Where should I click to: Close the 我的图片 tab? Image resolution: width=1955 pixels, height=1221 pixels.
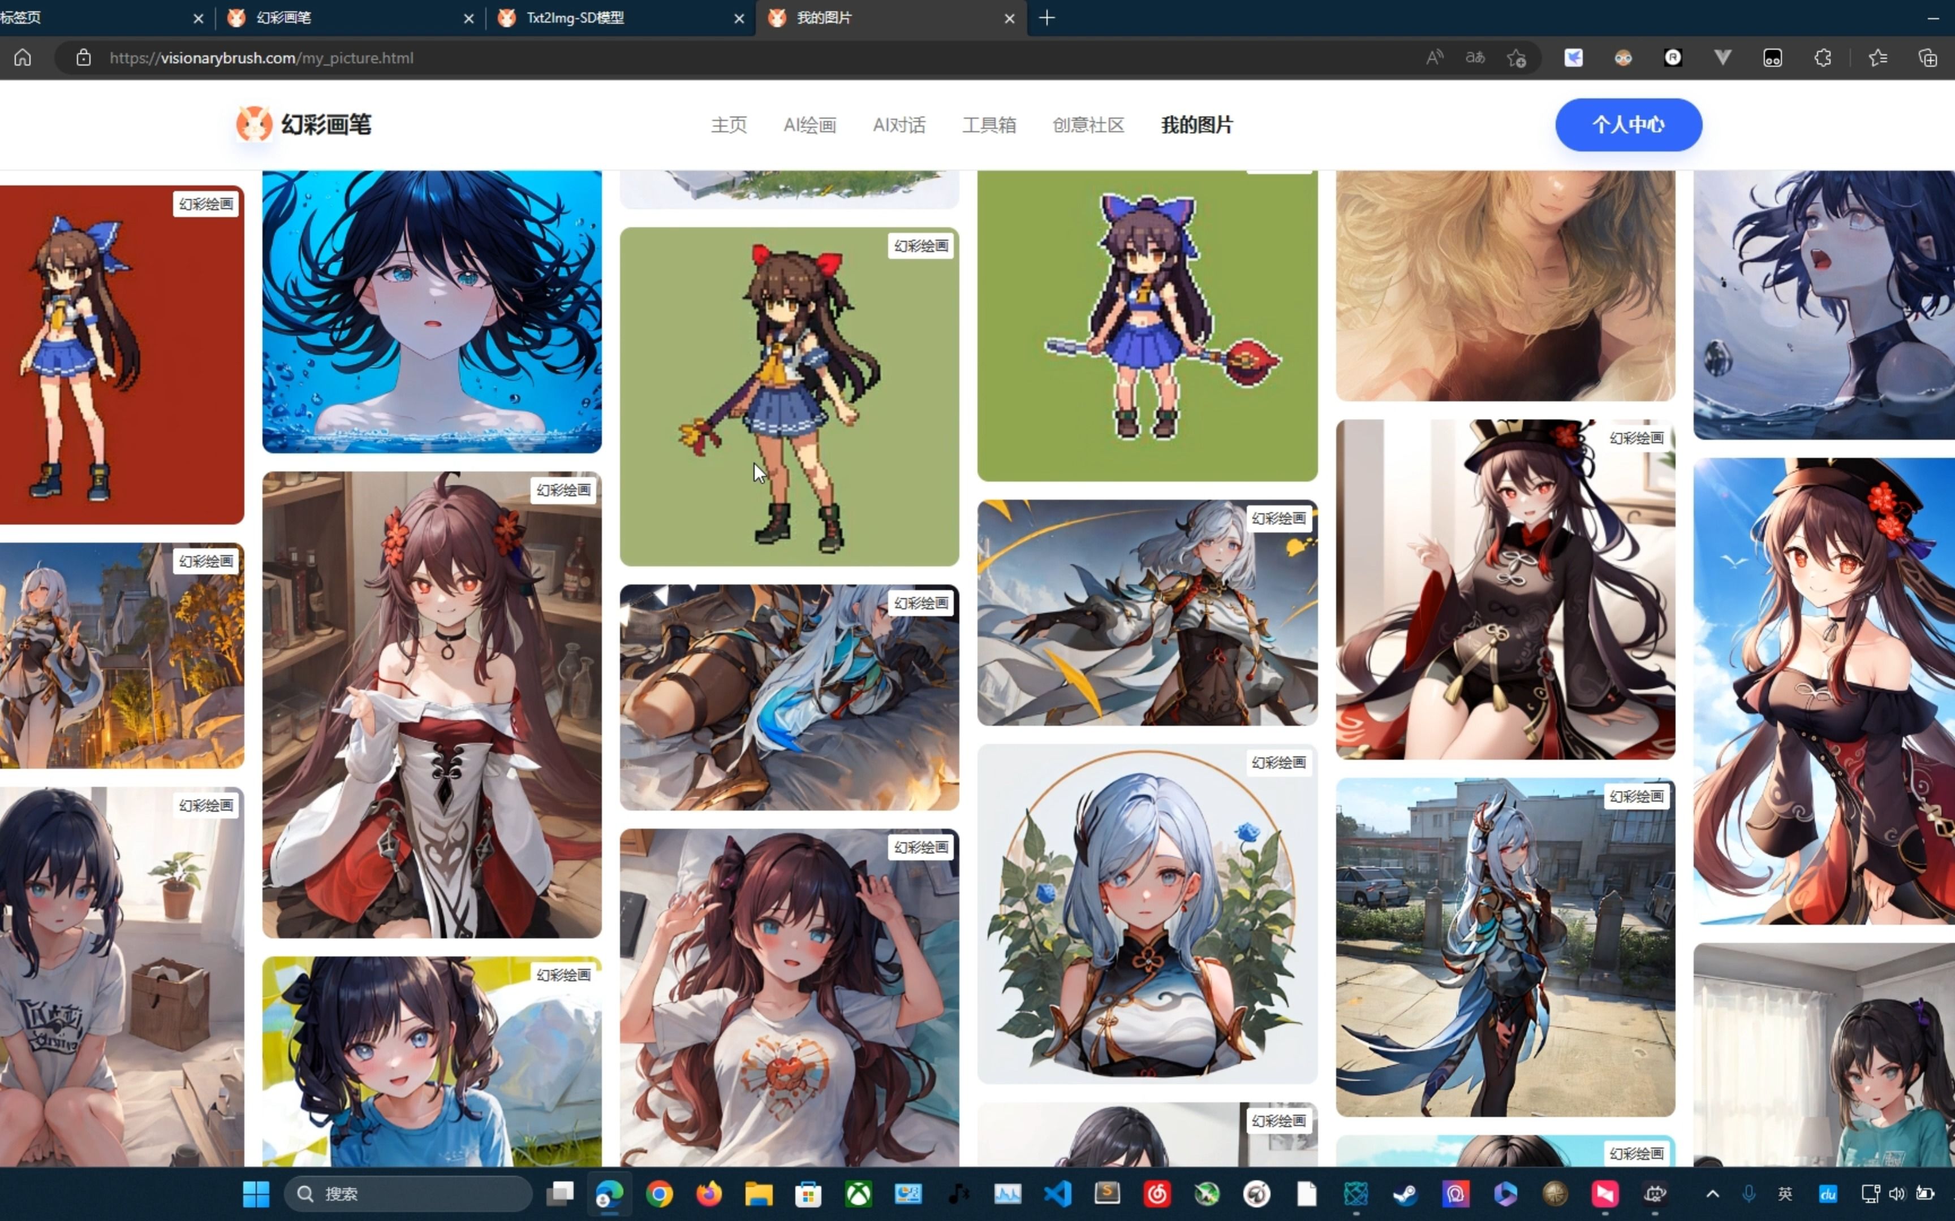1009,18
